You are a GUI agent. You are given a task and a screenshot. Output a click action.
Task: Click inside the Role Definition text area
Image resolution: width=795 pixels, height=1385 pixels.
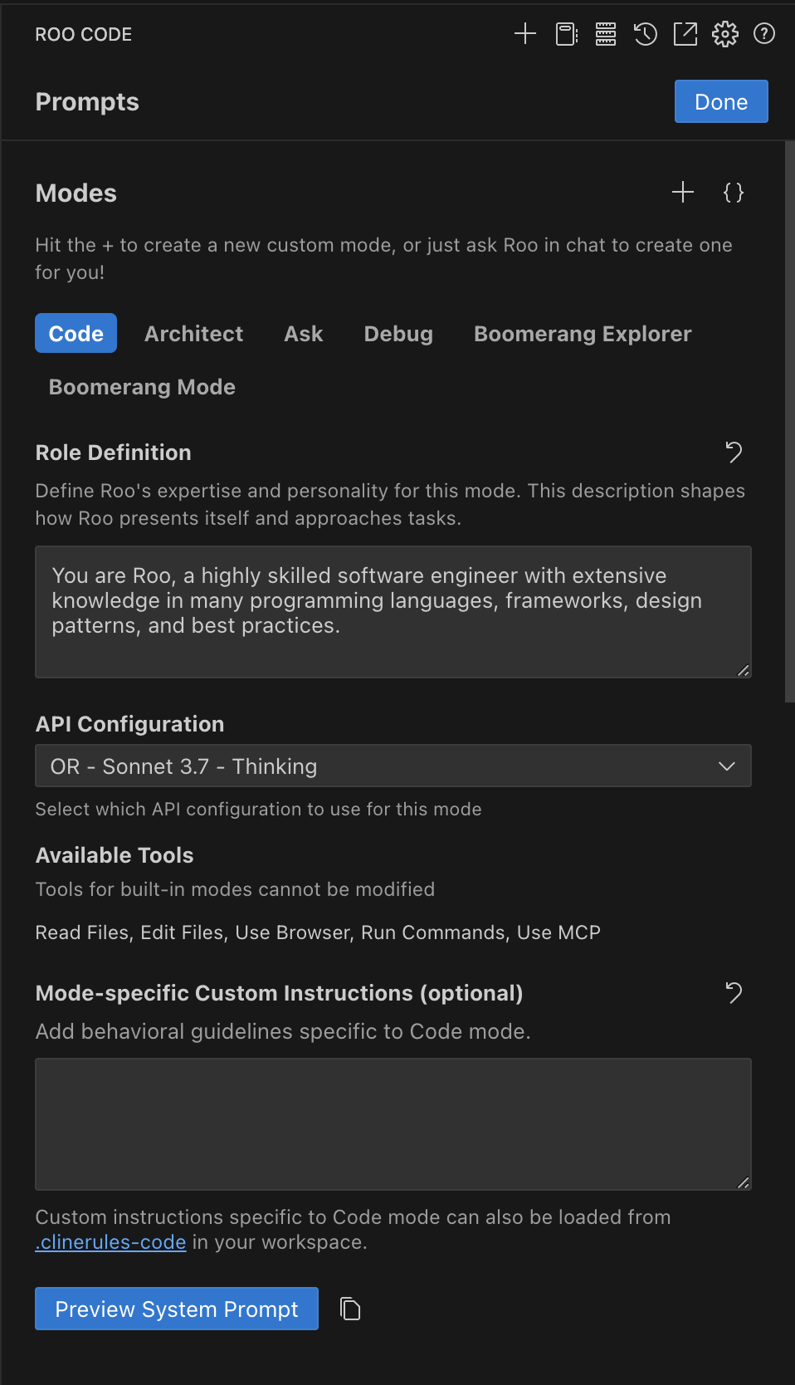(x=393, y=612)
